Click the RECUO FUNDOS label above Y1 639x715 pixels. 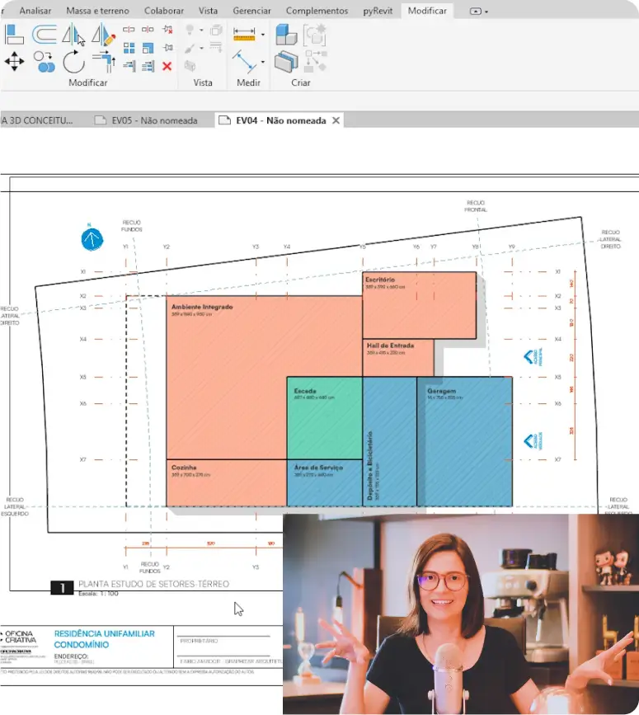click(131, 226)
